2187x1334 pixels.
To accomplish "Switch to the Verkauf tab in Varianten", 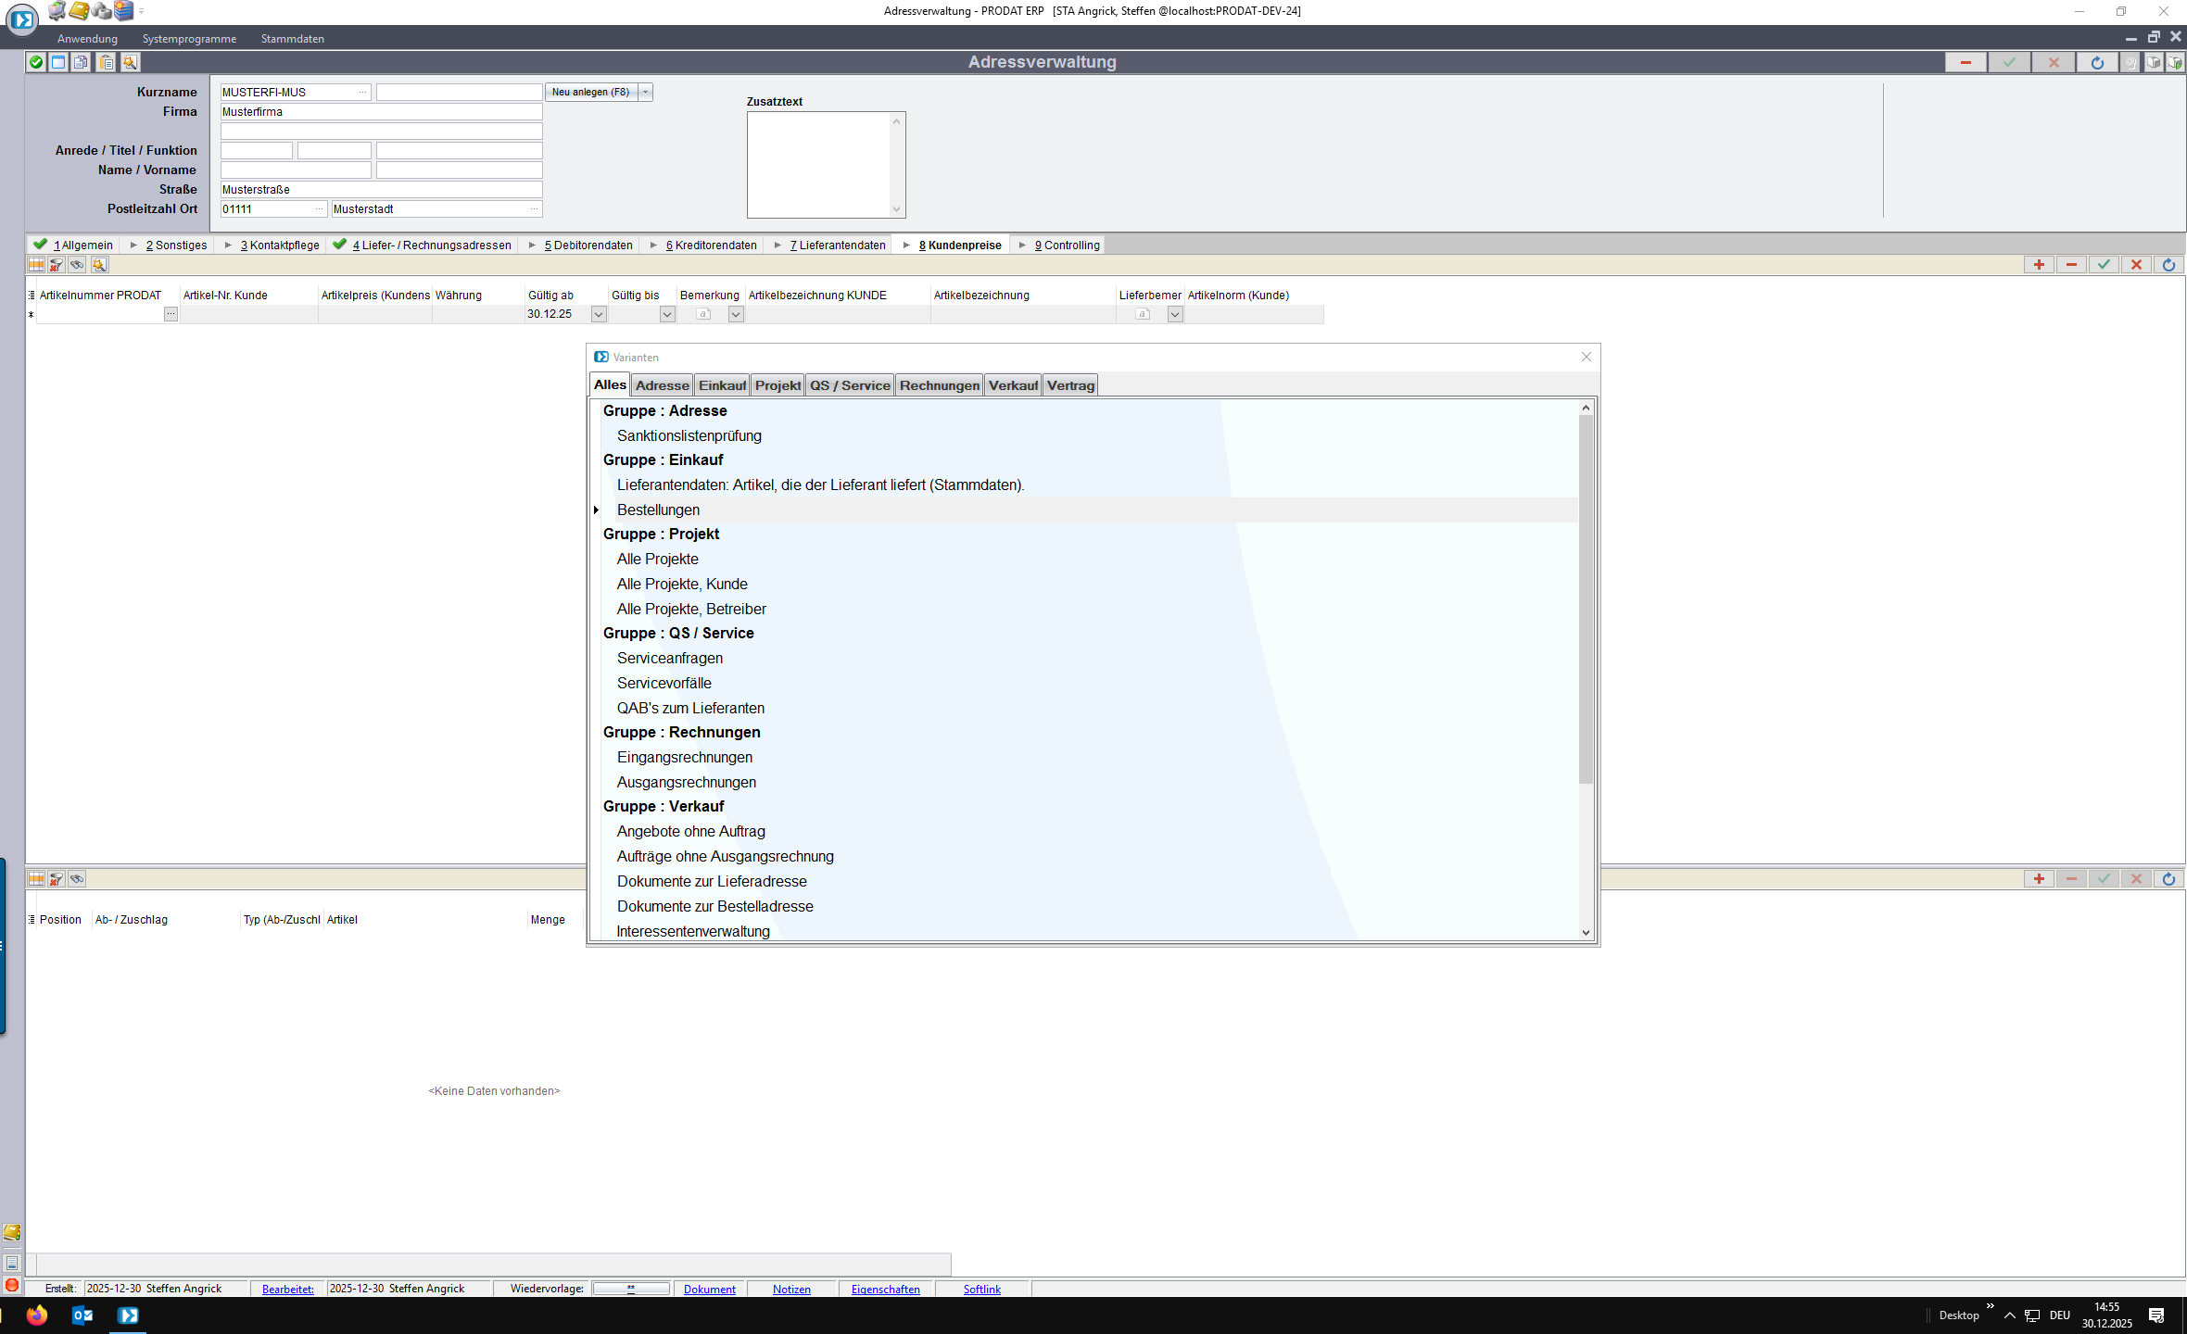I will pos(1013,385).
